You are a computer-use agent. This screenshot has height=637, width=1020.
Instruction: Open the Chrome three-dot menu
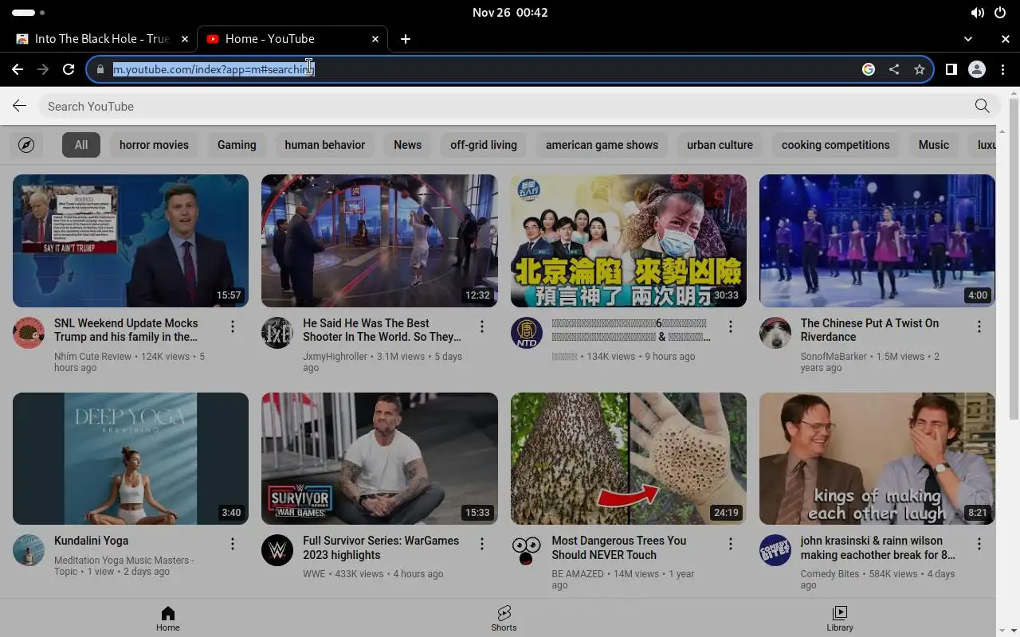1002,69
